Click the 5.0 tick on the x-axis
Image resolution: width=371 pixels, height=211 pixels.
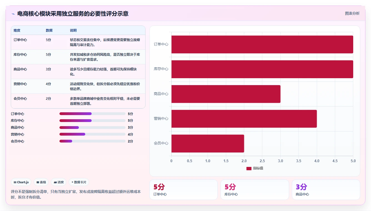click(x=353, y=161)
